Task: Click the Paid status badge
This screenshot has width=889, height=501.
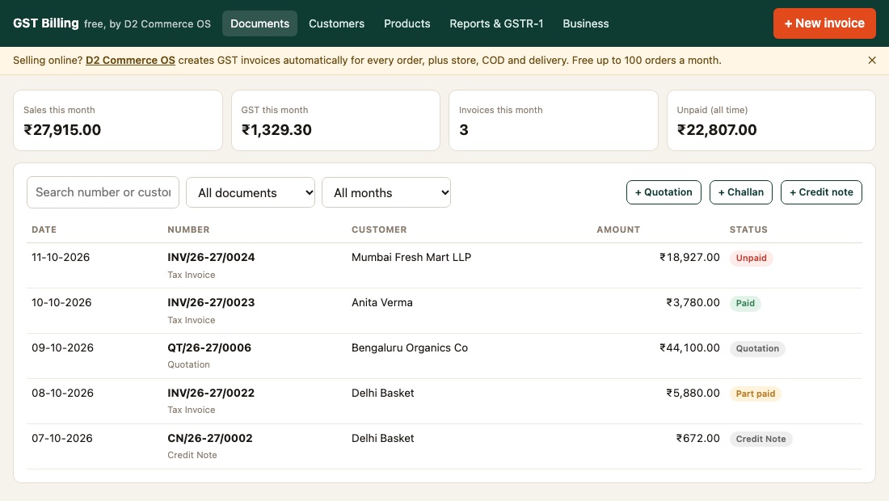Action: point(745,303)
